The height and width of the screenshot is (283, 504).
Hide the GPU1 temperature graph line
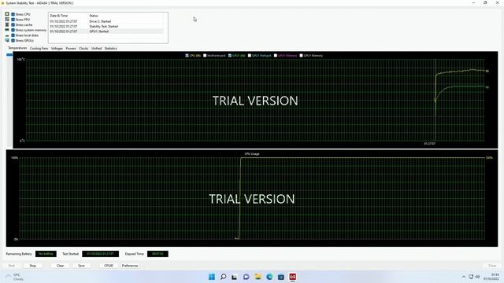230,56
